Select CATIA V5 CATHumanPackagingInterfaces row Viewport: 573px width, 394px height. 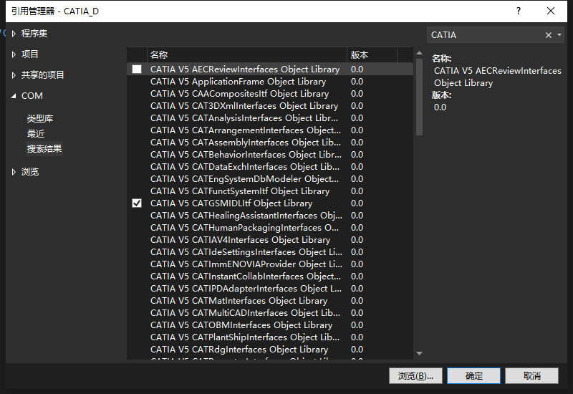(270, 228)
